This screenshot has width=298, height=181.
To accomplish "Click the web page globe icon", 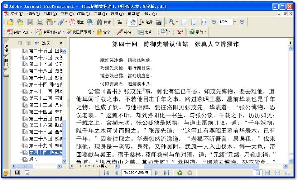I will (x=90, y=22).
